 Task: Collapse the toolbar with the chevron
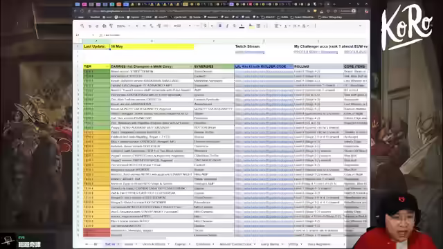(360, 26)
